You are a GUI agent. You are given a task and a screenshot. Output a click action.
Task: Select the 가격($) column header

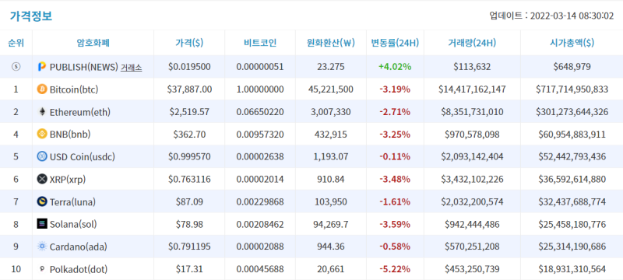[189, 43]
